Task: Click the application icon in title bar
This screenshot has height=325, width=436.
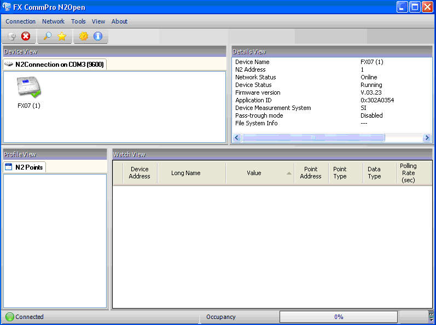Action: pyautogui.click(x=7, y=7)
